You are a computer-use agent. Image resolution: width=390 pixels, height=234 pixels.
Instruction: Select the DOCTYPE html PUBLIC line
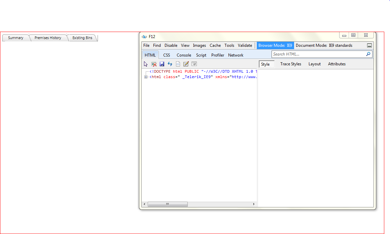coord(203,71)
